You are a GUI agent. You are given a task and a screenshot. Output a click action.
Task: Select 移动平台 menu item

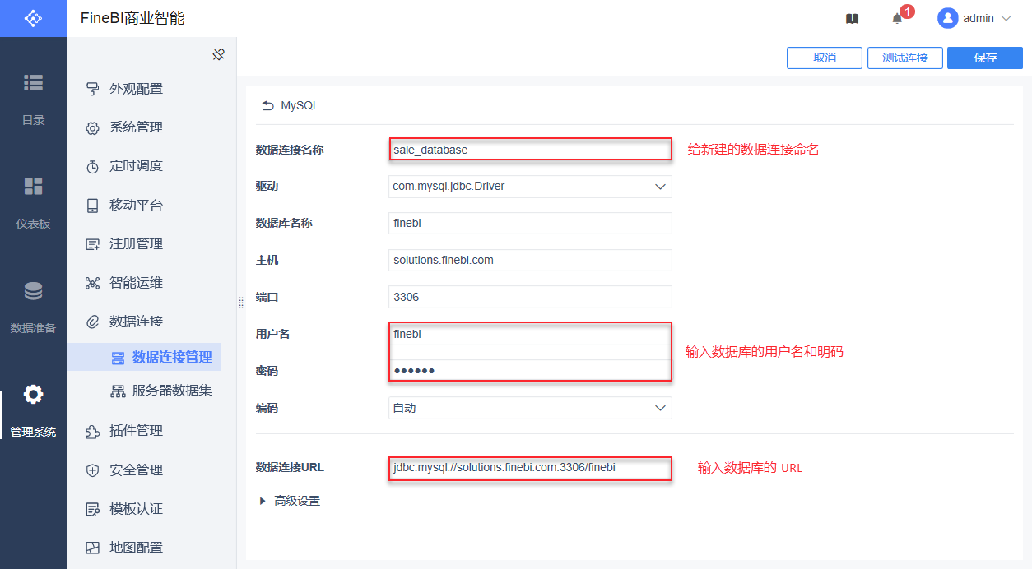coord(136,206)
